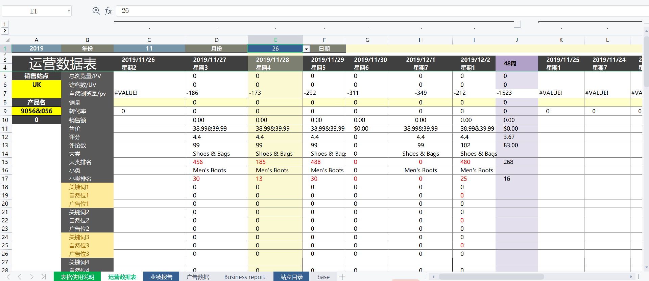This screenshot has height=281, width=649.
Task: Click the select-all corner triangle
Action: [7, 40]
